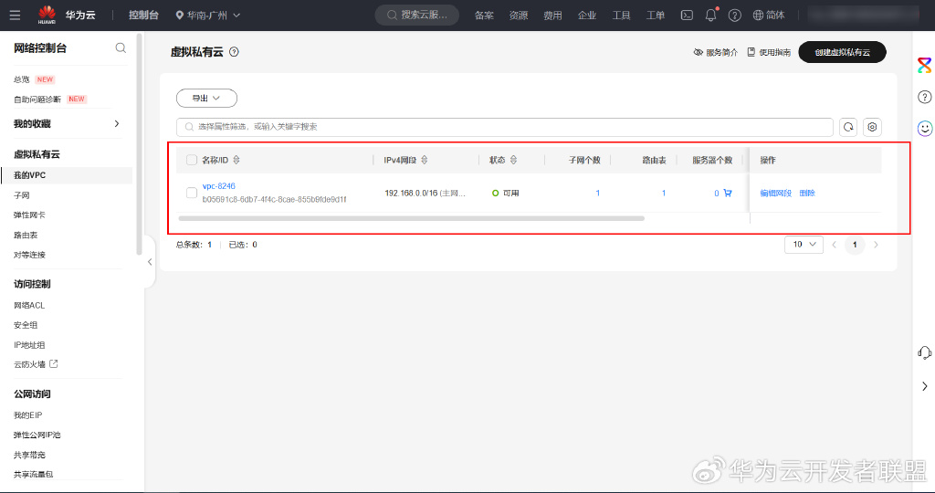Viewport: 935px width, 493px height.
Task: Open 安全组 in sidebar
Action: pyautogui.click(x=26, y=325)
